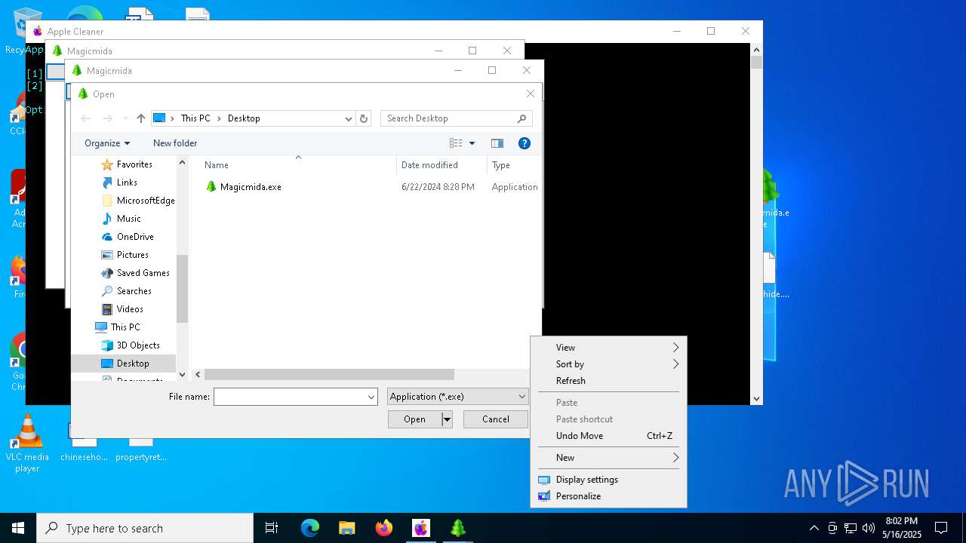Expand the View submenu in context menu
The height and width of the screenshot is (543, 966).
(x=608, y=348)
